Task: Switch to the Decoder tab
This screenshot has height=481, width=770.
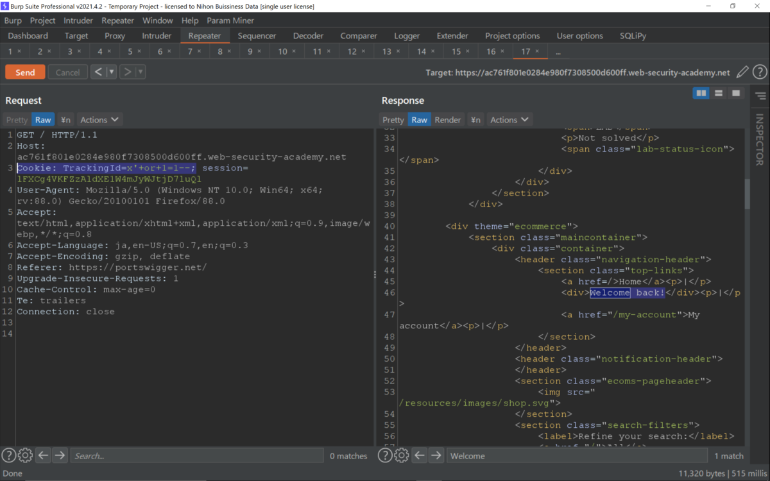Action: click(x=308, y=36)
